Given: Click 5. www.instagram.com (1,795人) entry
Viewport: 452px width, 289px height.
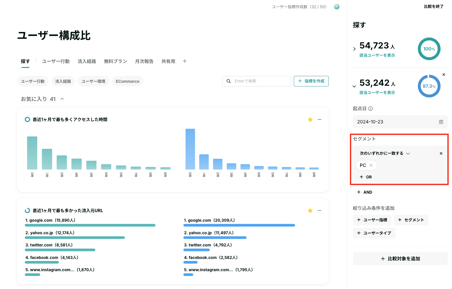Looking at the screenshot, I should [x=218, y=270].
